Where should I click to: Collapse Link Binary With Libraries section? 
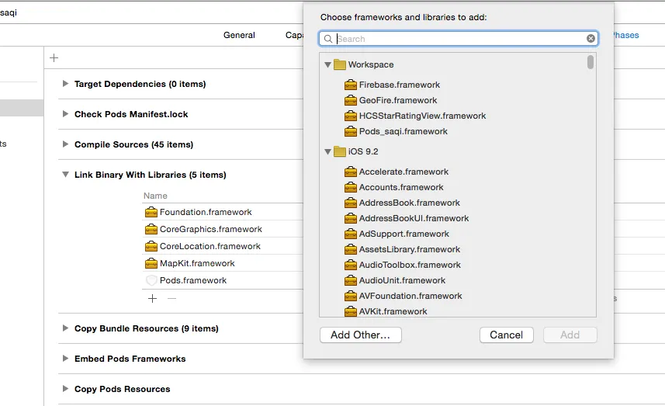[66, 175]
